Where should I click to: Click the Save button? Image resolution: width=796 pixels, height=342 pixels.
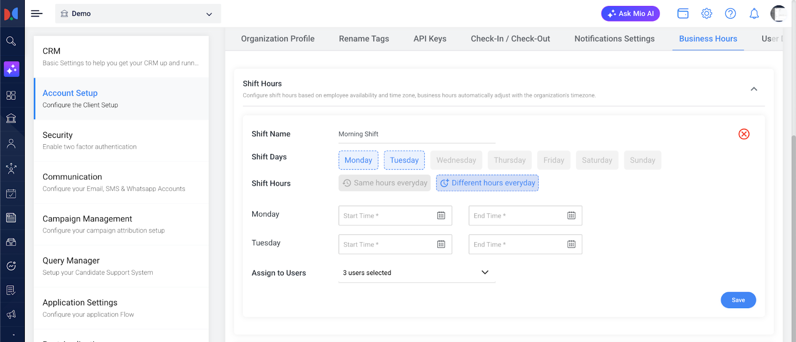(x=738, y=300)
